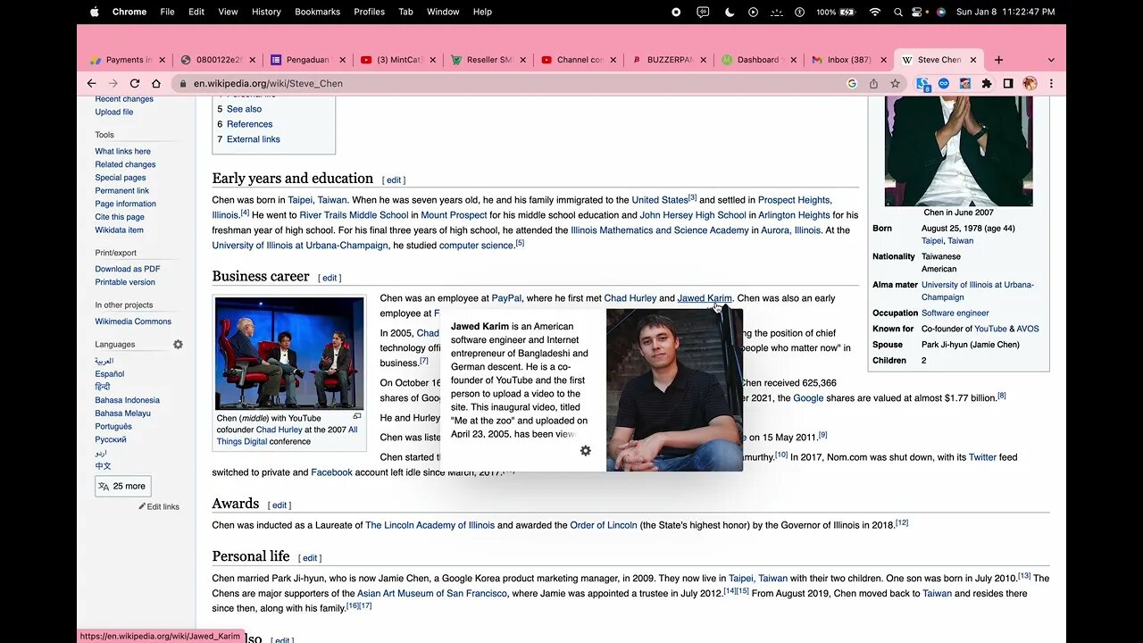Close the Inbox (387) tab
Screen dimensions: 1143x643
882,60
